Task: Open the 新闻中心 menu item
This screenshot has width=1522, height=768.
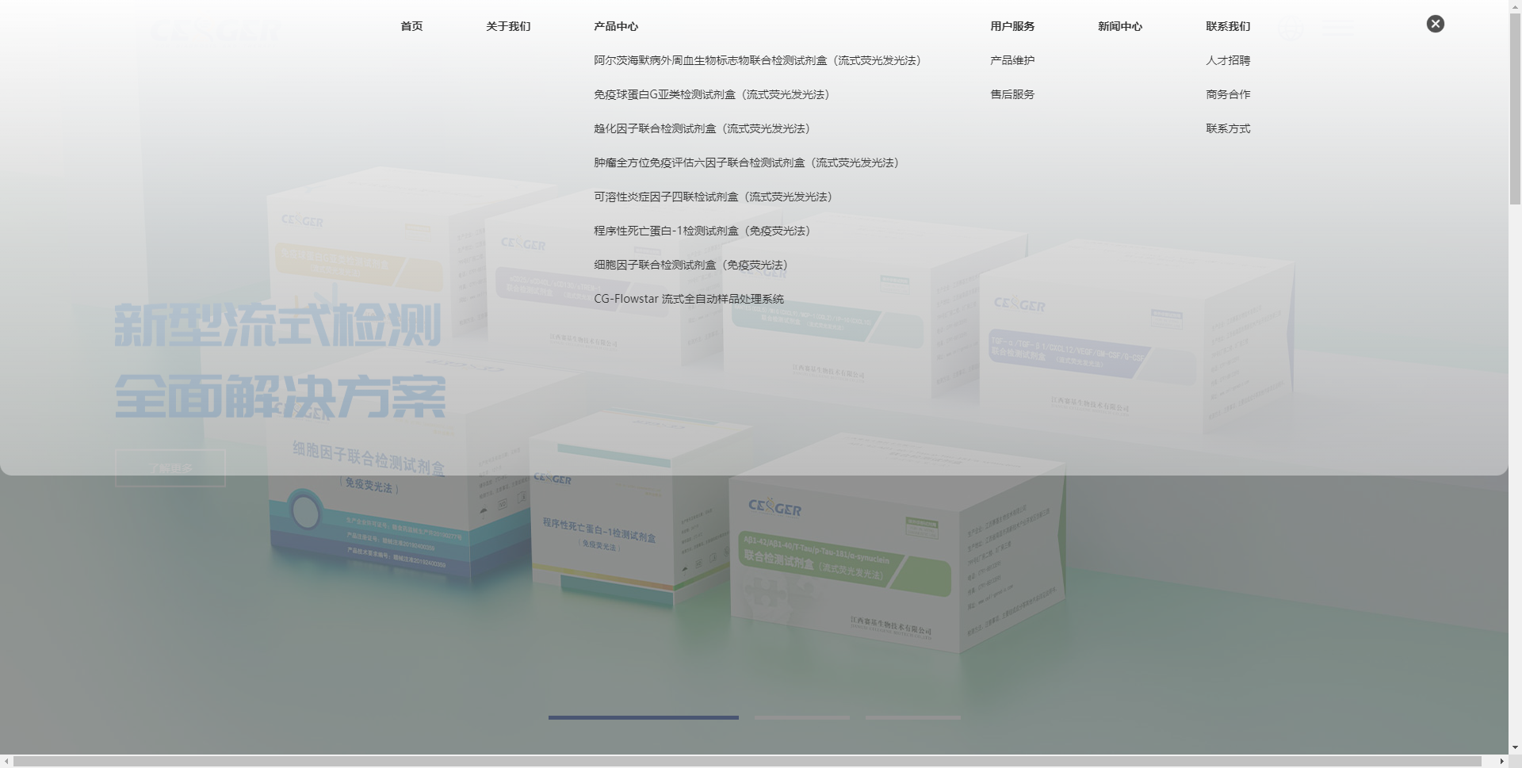Action: [x=1120, y=26]
